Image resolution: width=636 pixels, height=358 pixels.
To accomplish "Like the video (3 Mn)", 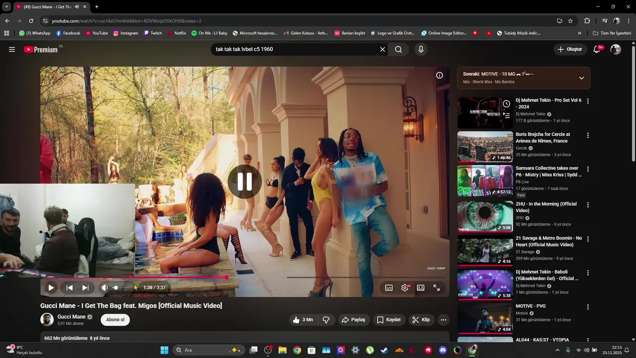I will tap(303, 320).
